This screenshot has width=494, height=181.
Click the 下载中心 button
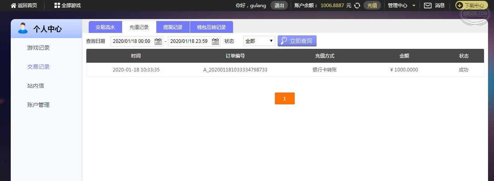472,6
